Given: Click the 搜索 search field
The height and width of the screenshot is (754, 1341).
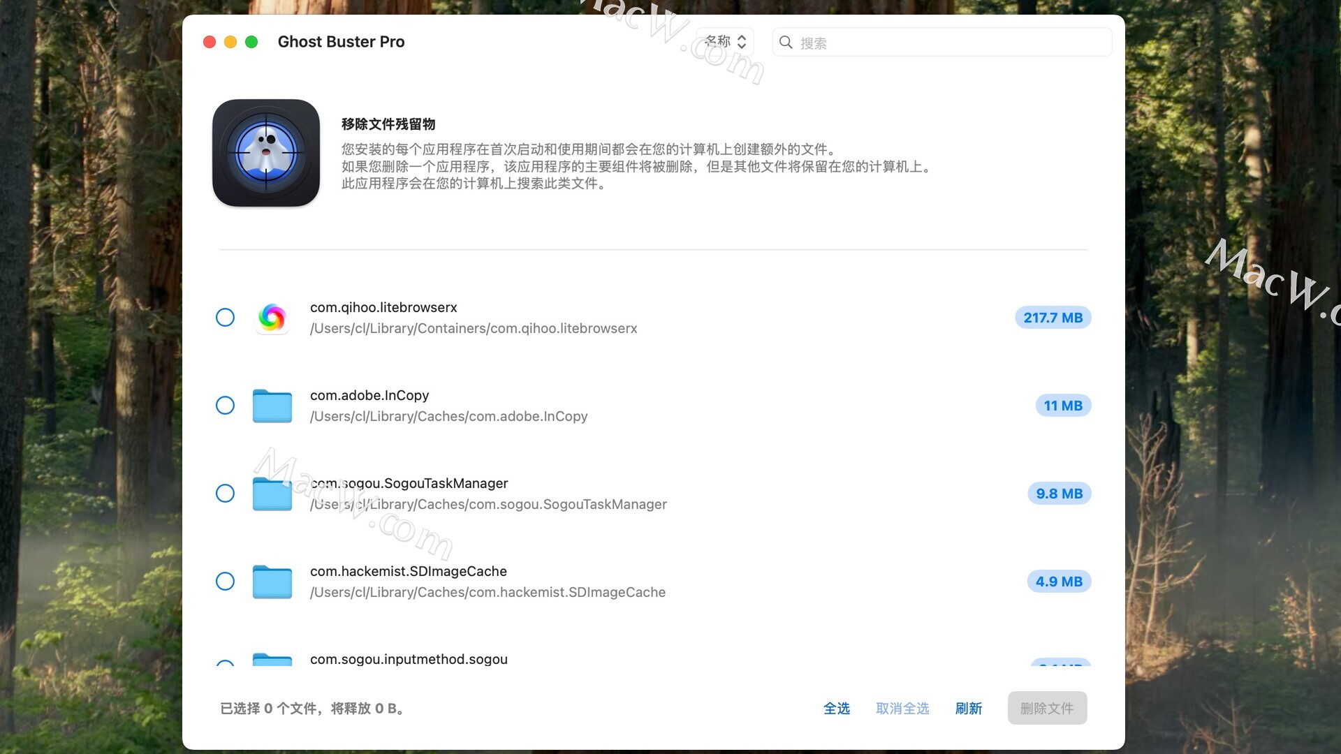Looking at the screenshot, I should pos(942,43).
